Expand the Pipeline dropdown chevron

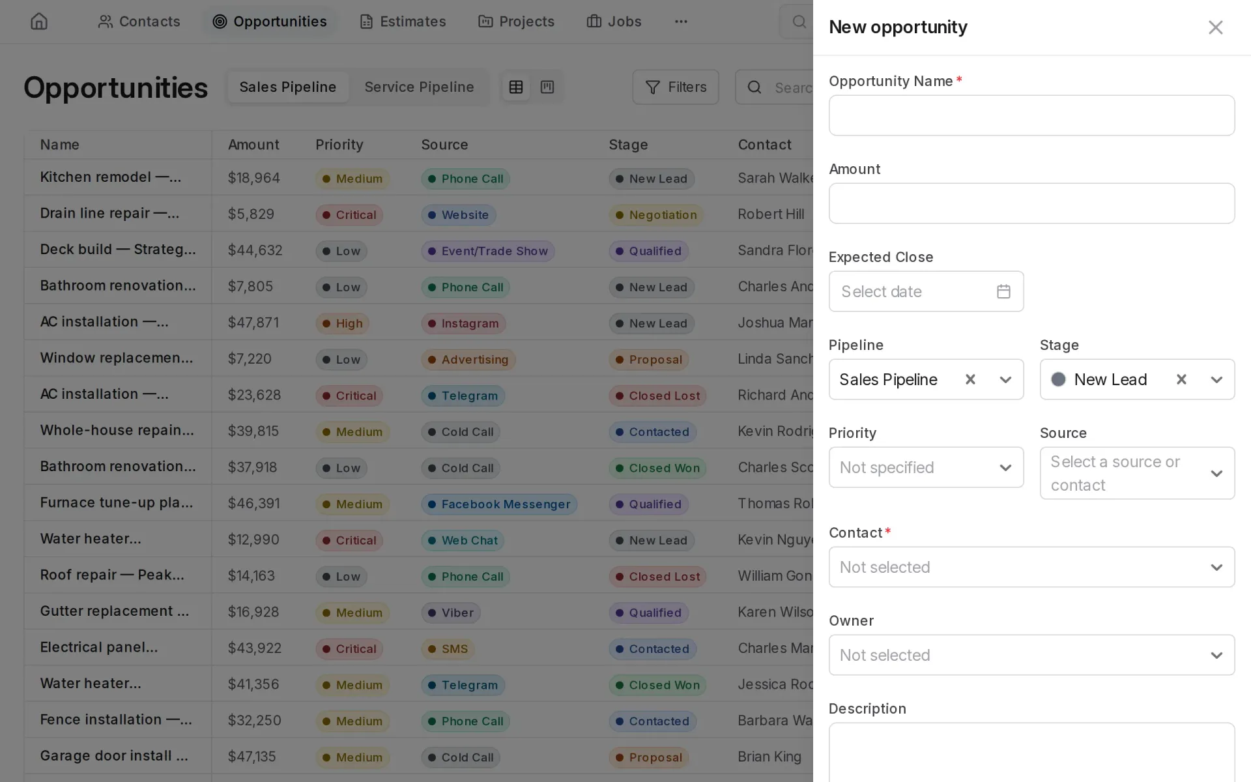coord(1005,379)
